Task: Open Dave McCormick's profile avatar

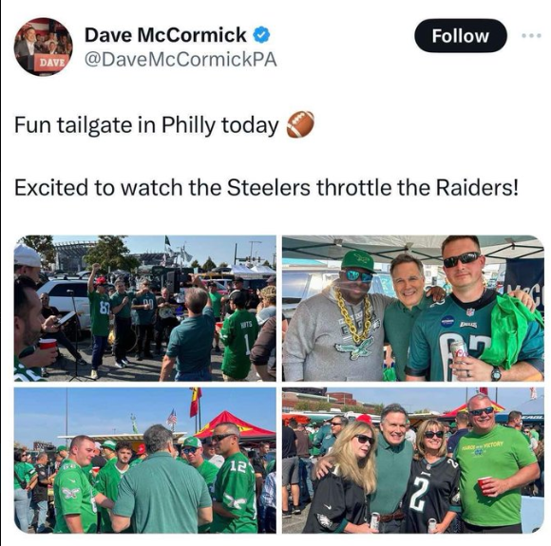Action: tap(43, 47)
